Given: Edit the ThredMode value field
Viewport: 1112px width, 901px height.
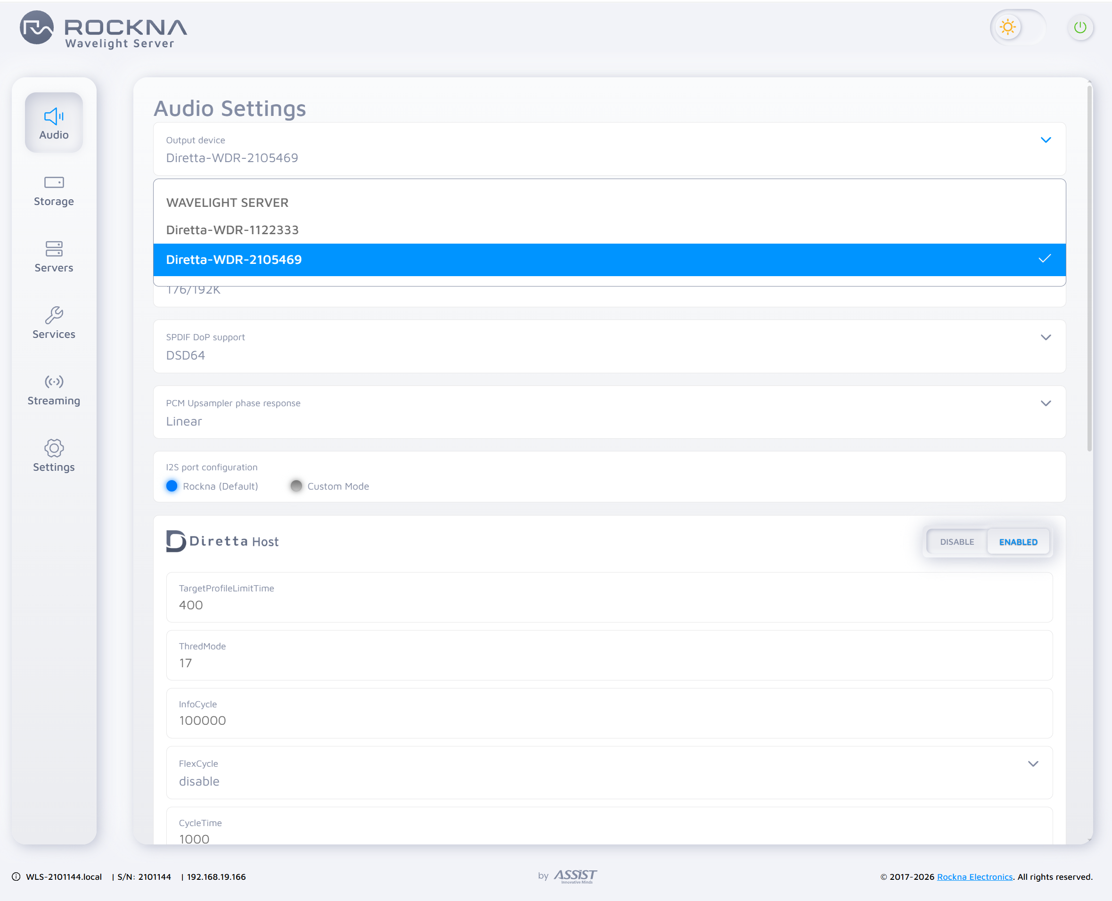Looking at the screenshot, I should point(609,655).
